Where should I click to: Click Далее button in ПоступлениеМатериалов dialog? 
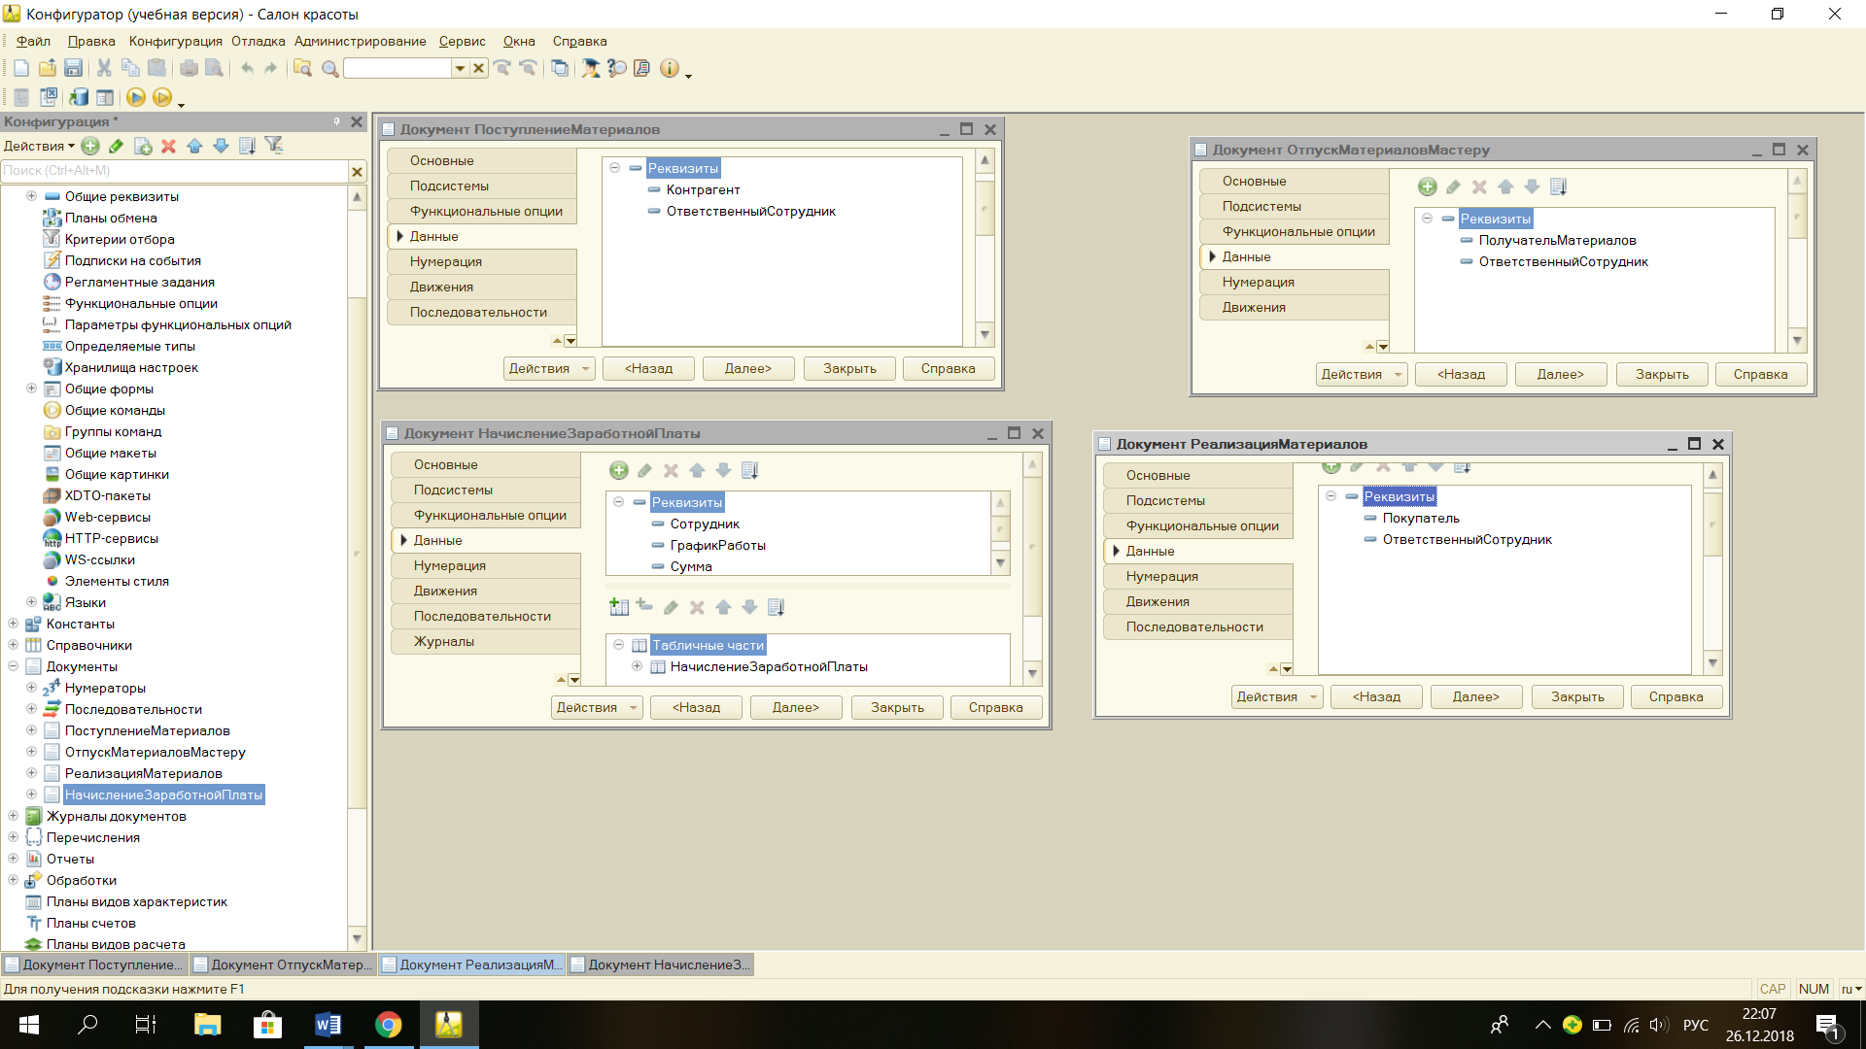(748, 369)
